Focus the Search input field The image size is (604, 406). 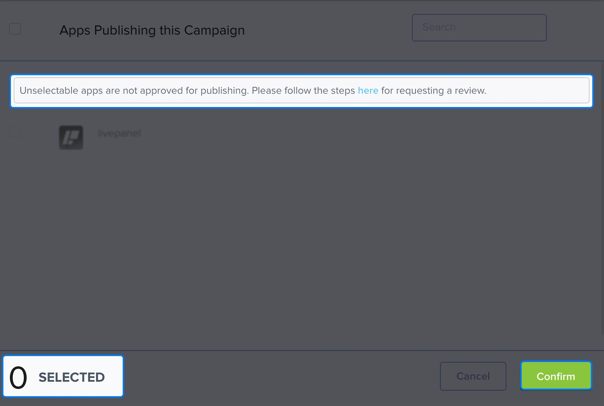(479, 28)
